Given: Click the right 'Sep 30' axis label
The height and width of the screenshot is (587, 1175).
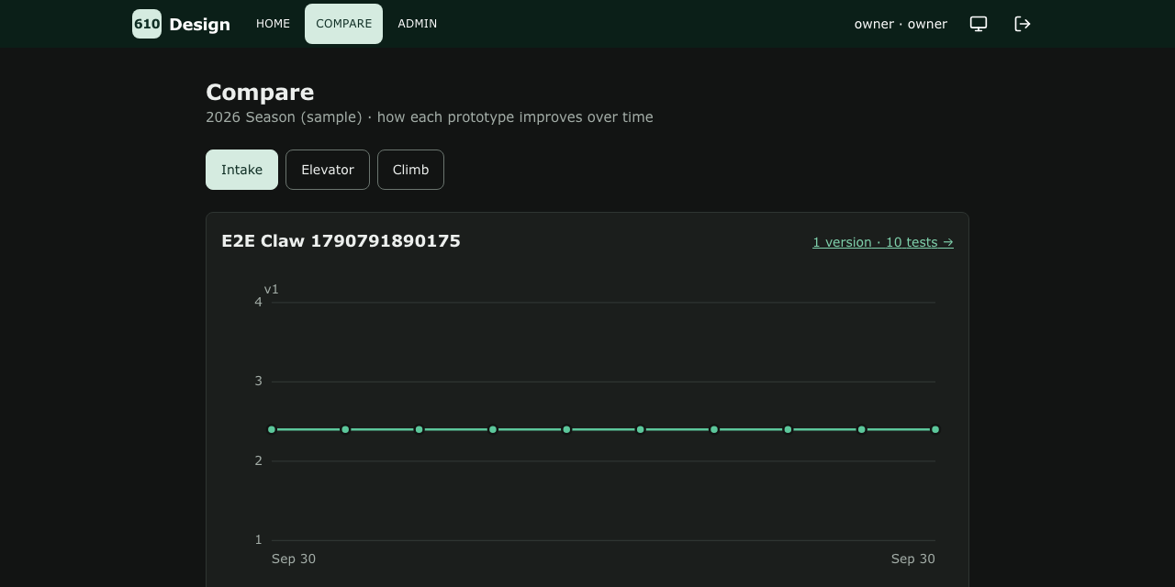Looking at the screenshot, I should (913, 559).
